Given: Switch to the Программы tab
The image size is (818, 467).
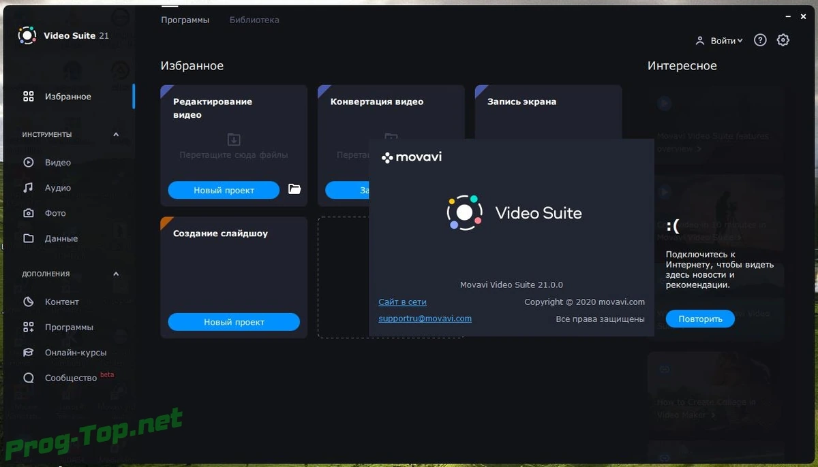Looking at the screenshot, I should tap(185, 20).
